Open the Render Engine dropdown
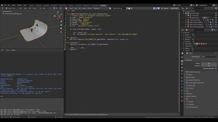The image size is (218, 122). 209,57
